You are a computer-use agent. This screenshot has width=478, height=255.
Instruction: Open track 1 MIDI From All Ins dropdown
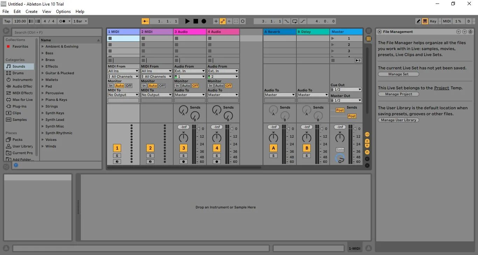pyautogui.click(x=123, y=71)
